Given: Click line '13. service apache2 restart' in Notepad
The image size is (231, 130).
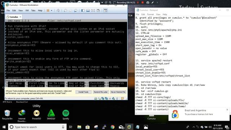Looking at the screenshot, I should (x=154, y=61).
